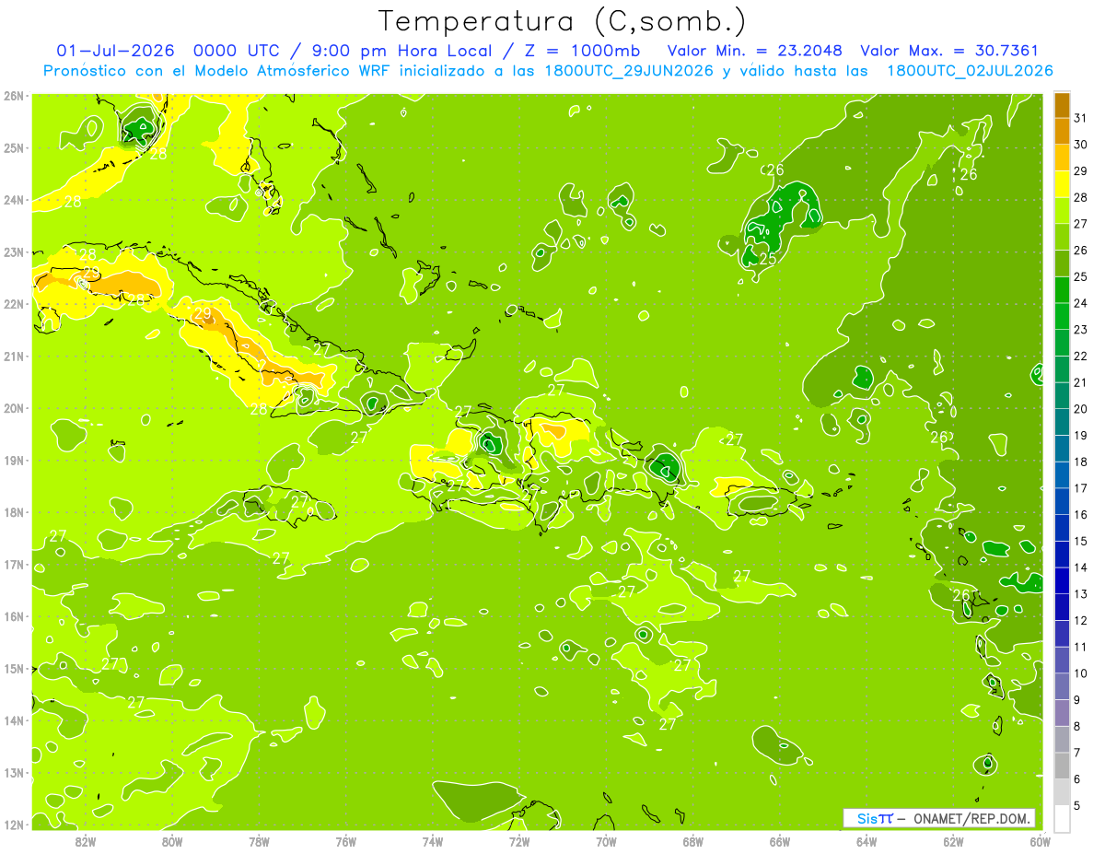Pick the blue swatch between 15 and 16
Viewport: 1105px width, 854px height.
pos(1062,528)
